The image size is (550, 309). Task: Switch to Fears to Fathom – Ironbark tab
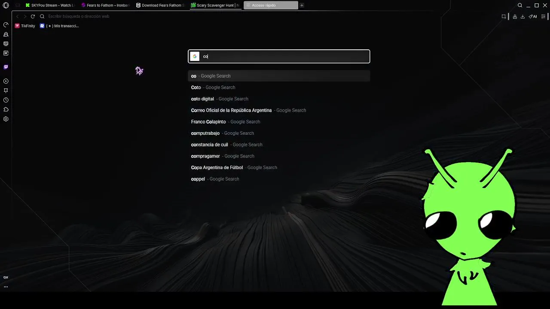pos(105,5)
